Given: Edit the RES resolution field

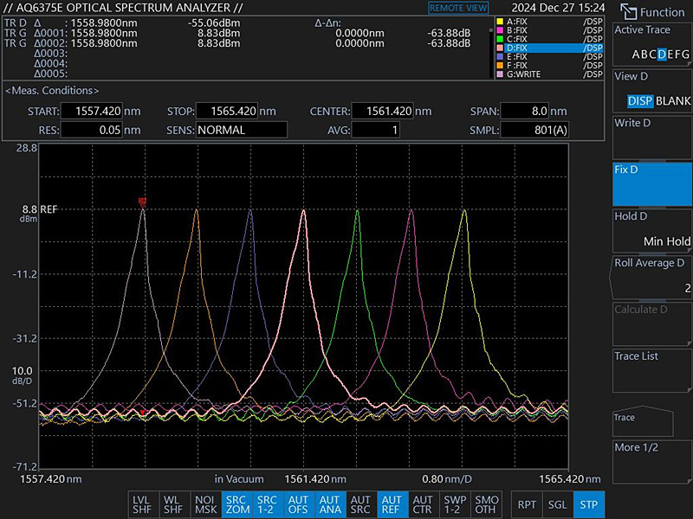Looking at the screenshot, I should pos(91,131).
